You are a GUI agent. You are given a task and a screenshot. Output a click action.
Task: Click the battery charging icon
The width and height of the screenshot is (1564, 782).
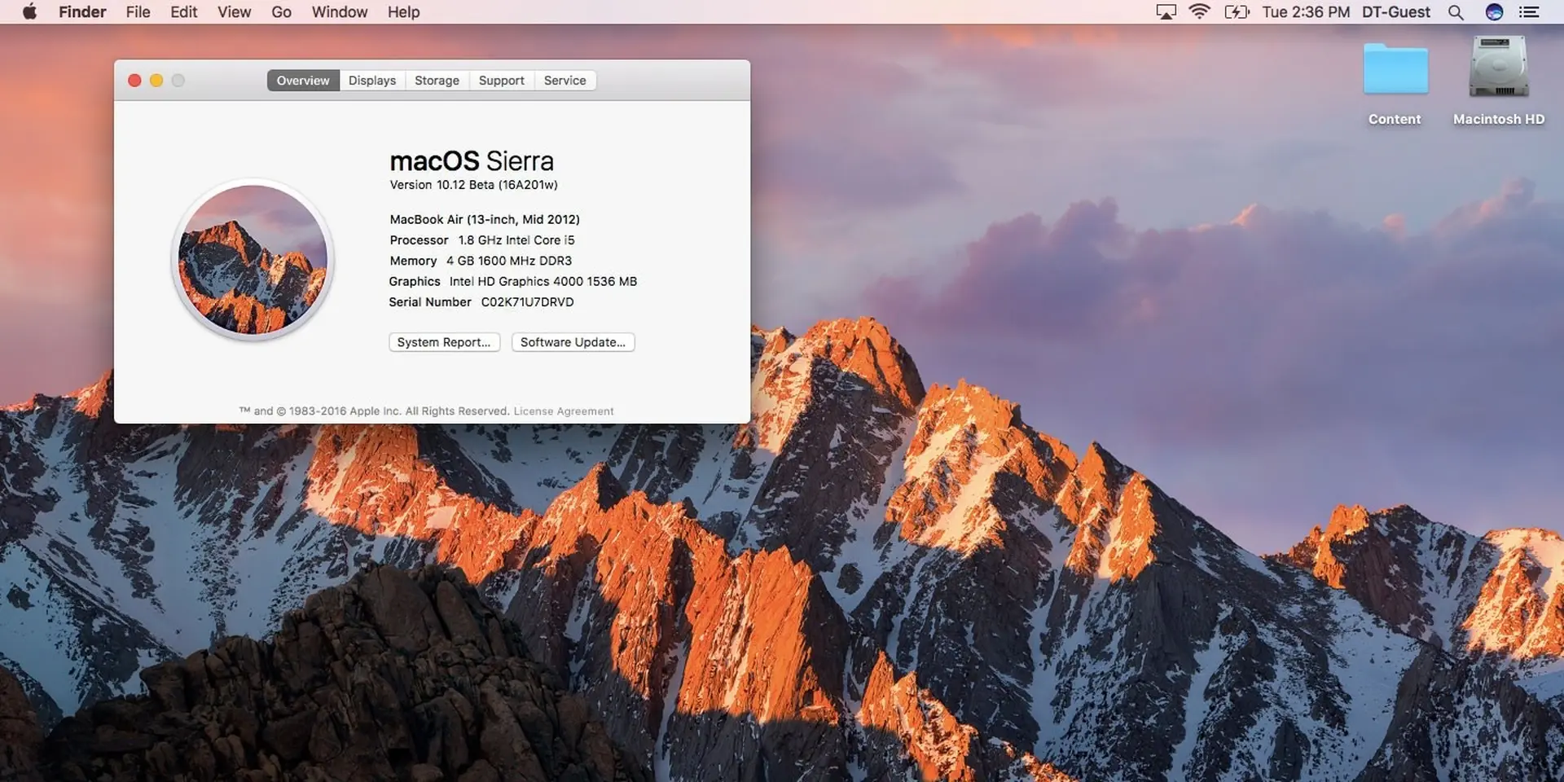(x=1237, y=12)
